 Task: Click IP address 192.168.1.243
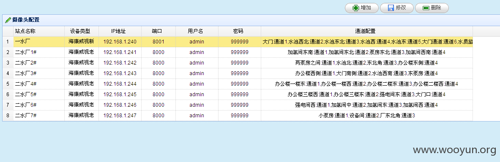pyautogui.click(x=120, y=73)
